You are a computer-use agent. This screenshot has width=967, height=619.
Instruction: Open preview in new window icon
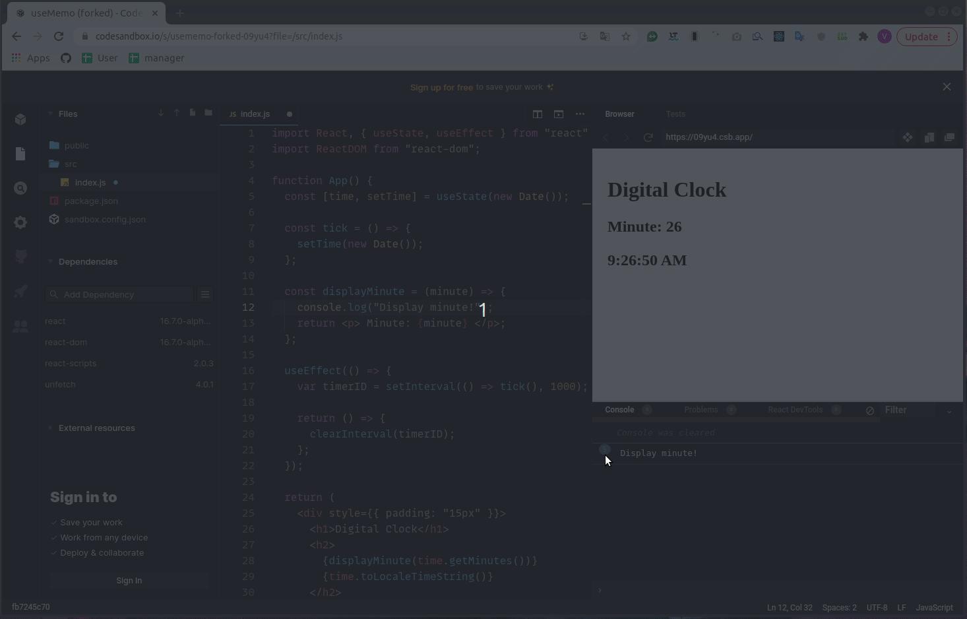(x=950, y=137)
